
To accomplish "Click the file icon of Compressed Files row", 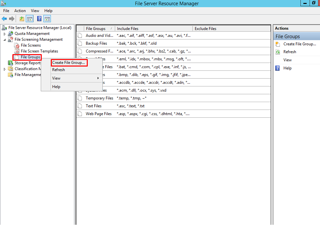I will coord(80,51).
